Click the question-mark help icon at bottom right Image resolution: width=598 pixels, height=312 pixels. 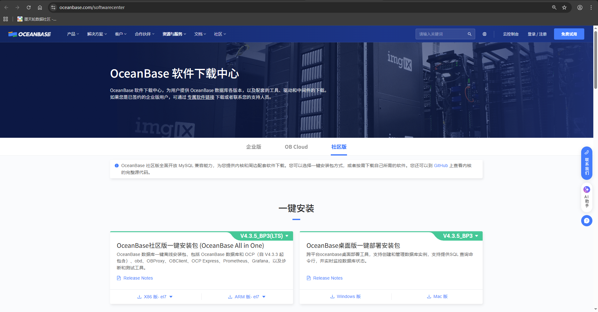tap(586, 220)
